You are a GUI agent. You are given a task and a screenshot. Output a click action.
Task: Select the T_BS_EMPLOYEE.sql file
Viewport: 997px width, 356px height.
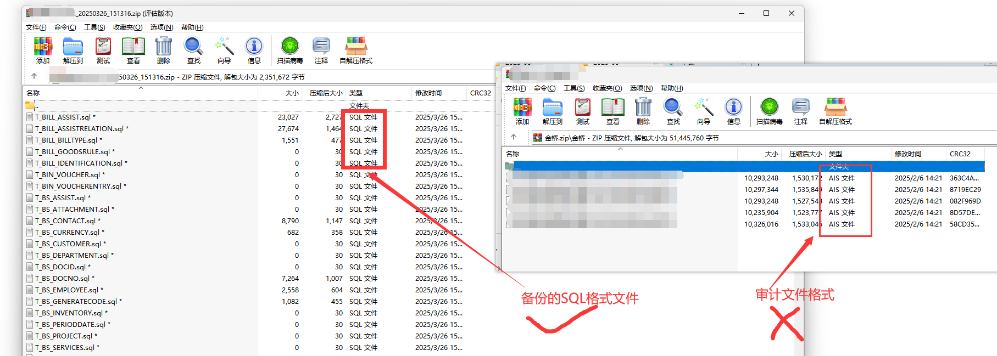click(x=66, y=290)
